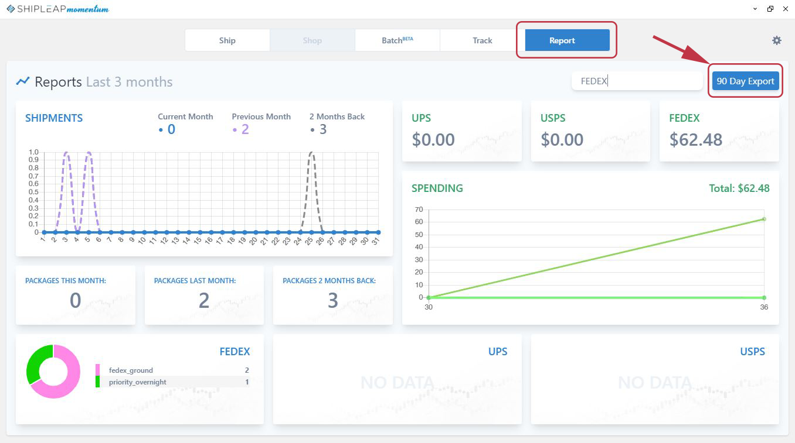Image resolution: width=795 pixels, height=443 pixels.
Task: Click the priority_overnight green legend swatch
Action: pyautogui.click(x=97, y=382)
